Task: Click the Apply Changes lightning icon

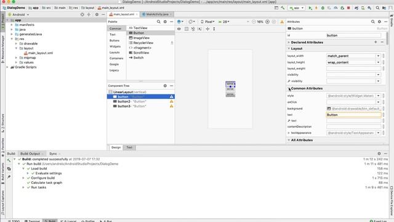Action: pyautogui.click(x=316, y=8)
